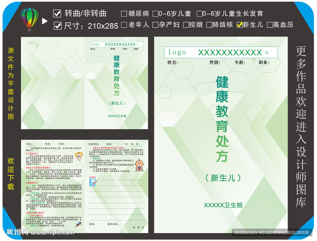The height and width of the screenshot is (241, 317).
Task: Click 姓名: label on large cover
Action: 173,63
